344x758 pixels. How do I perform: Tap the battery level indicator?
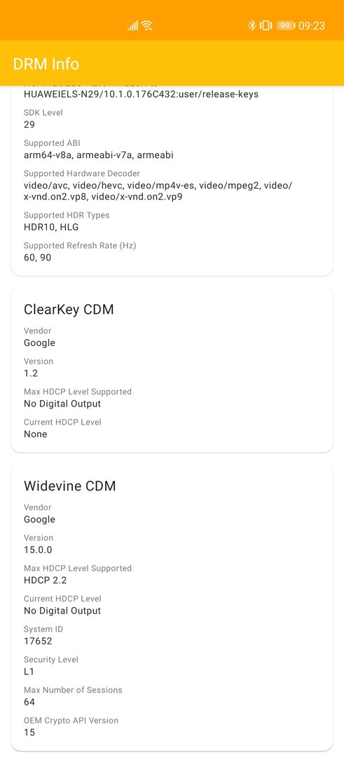click(286, 26)
